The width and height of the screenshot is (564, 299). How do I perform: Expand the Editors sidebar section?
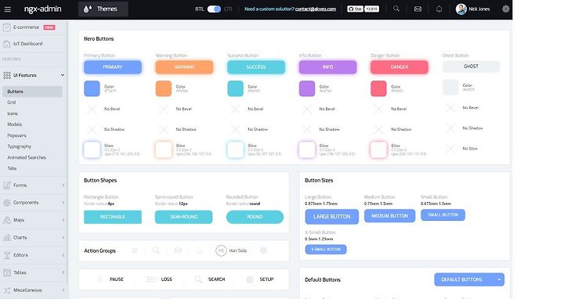(63, 255)
